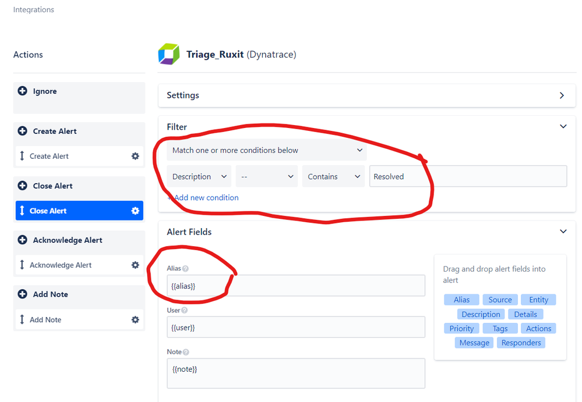Click the plus icon next to Add Note
Screen dimensions: 582x402
pos(22,294)
